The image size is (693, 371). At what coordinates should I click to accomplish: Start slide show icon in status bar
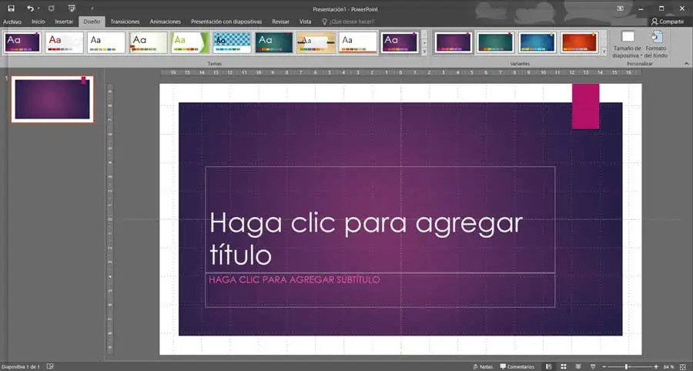(x=593, y=366)
